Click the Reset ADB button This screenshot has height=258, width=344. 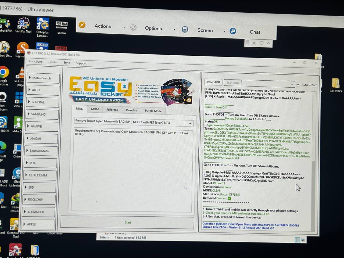(213, 82)
